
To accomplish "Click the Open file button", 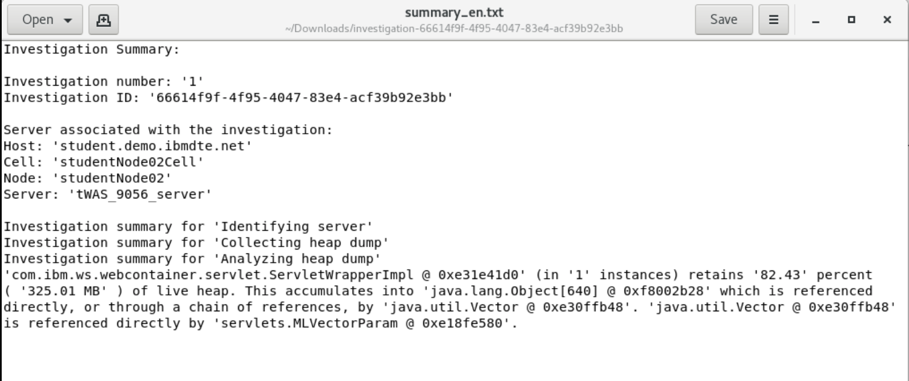I will tap(37, 20).
